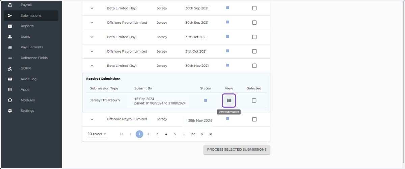Click the Submissions paper-plane icon
Screen dimensions: 405x169
tap(10, 16)
